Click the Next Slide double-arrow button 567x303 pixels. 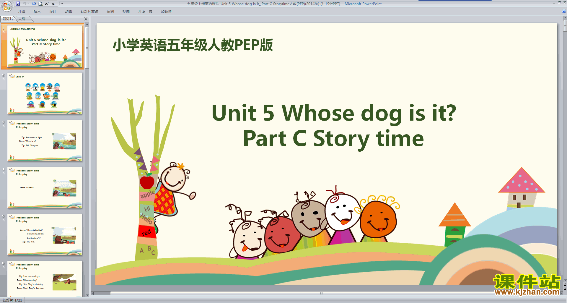coord(565,289)
